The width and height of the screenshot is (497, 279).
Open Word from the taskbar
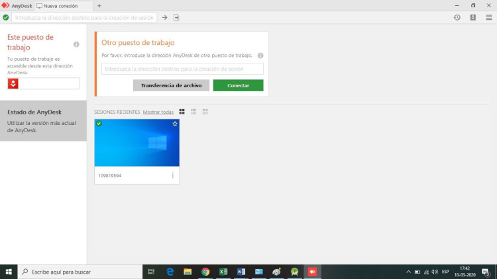241,272
